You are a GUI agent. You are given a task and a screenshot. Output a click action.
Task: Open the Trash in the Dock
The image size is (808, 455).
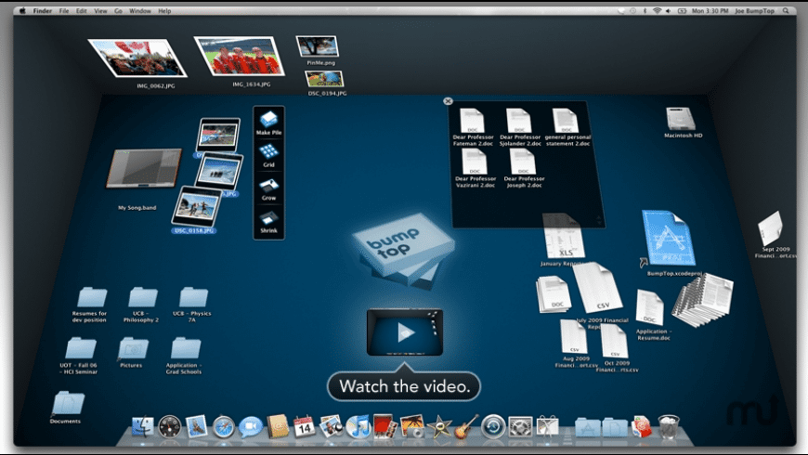669,426
